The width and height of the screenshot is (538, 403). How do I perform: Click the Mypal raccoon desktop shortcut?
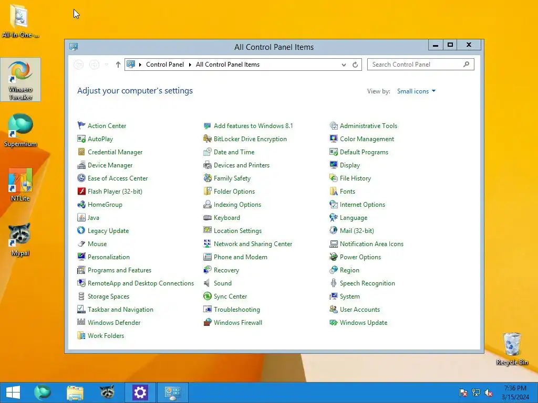click(20, 239)
